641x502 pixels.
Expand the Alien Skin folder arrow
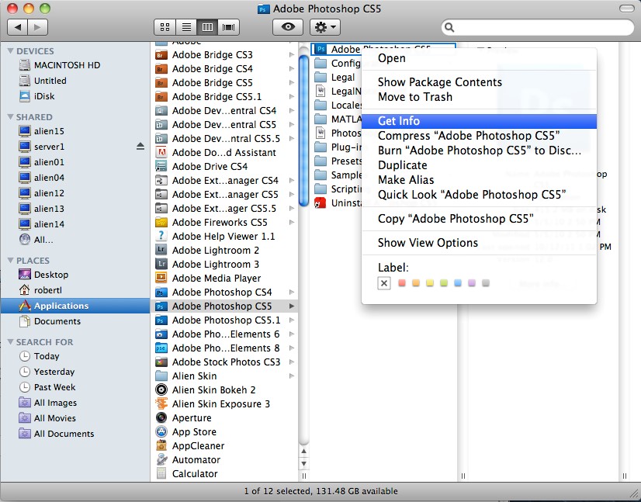click(x=292, y=376)
